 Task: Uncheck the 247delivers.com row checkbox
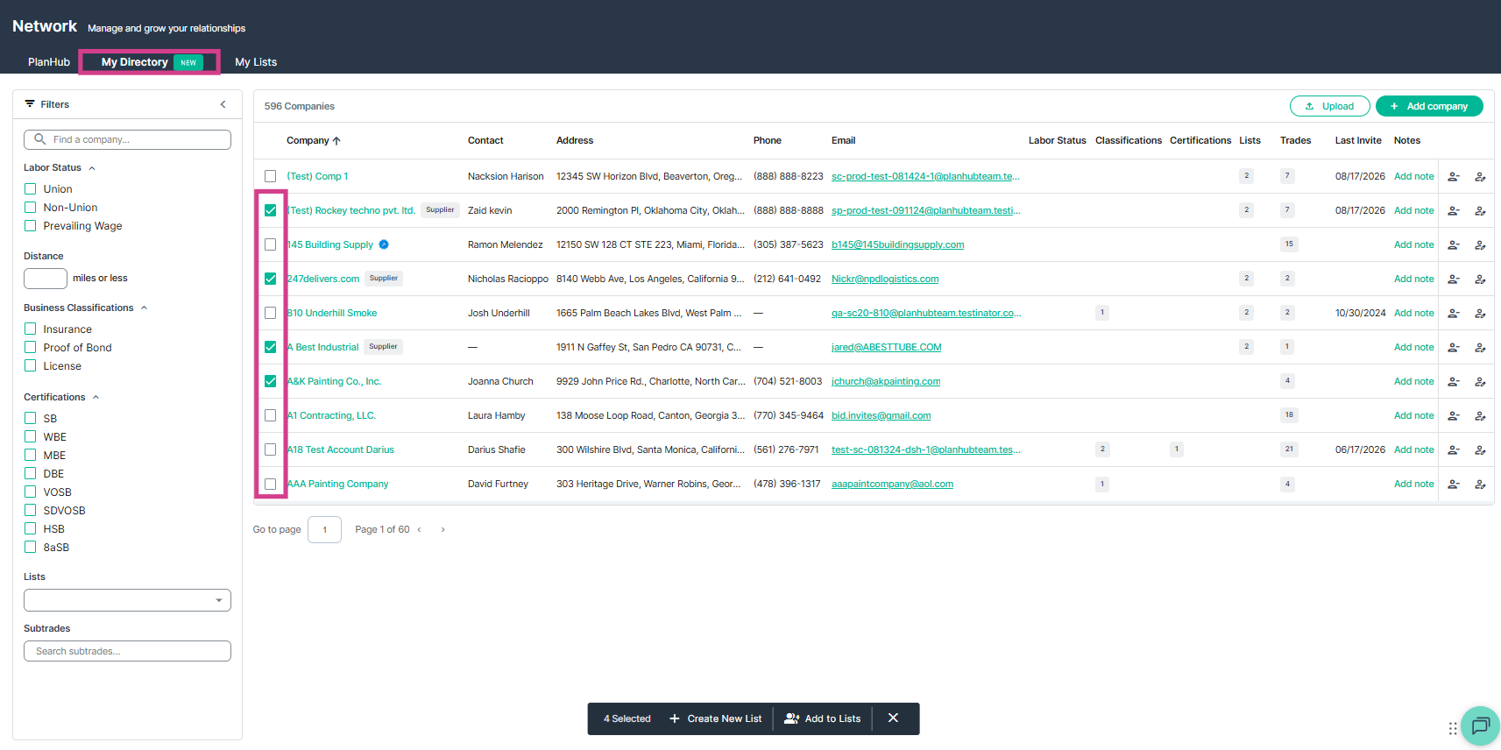270,279
